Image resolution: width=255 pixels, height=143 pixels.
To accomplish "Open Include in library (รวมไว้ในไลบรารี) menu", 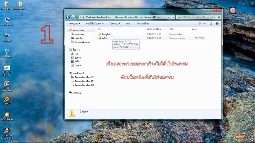I will (x=95, y=24).
